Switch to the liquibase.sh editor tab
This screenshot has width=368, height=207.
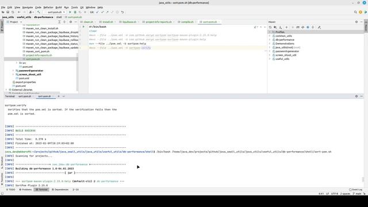[129, 22]
